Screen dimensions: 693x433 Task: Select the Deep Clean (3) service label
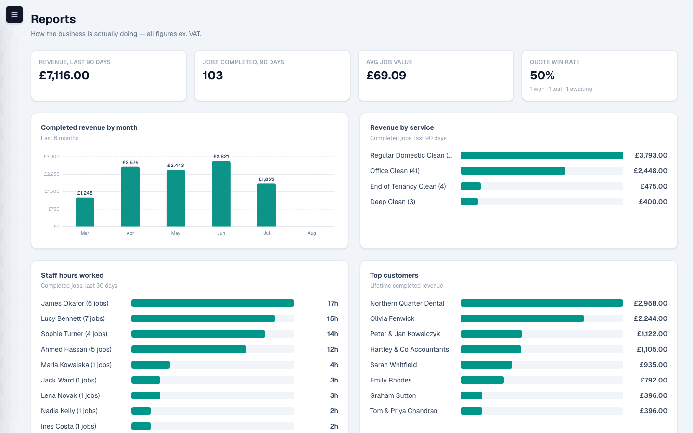[393, 202]
